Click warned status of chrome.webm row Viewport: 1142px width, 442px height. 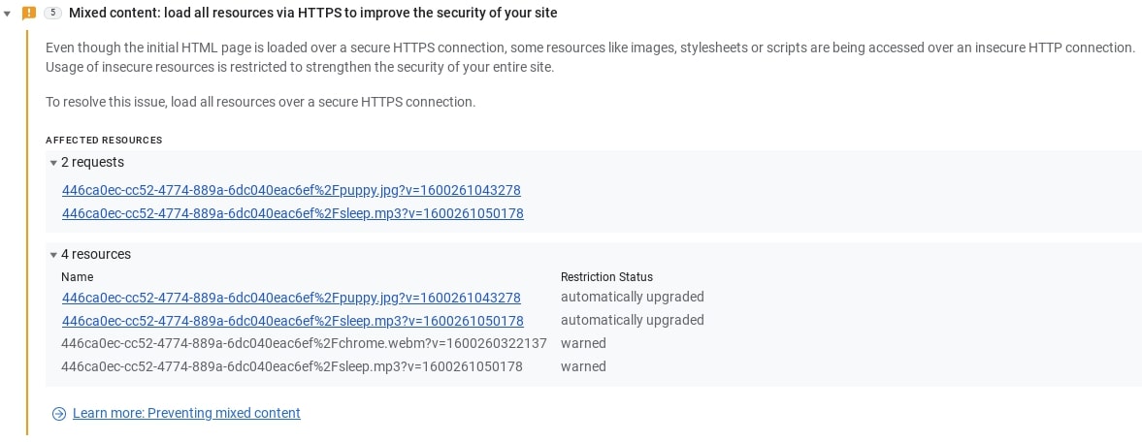pos(583,343)
